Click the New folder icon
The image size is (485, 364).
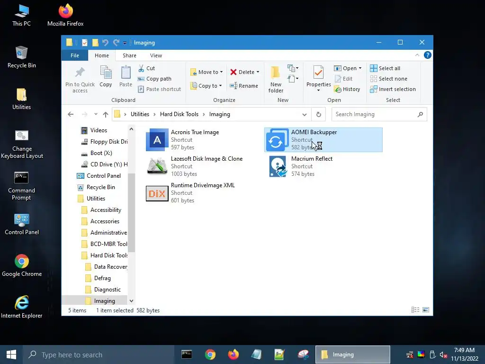click(275, 72)
